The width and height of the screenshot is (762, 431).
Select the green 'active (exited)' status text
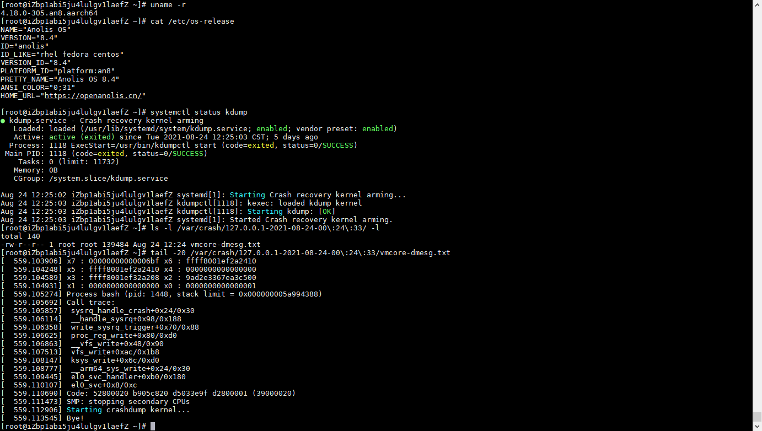click(x=82, y=137)
